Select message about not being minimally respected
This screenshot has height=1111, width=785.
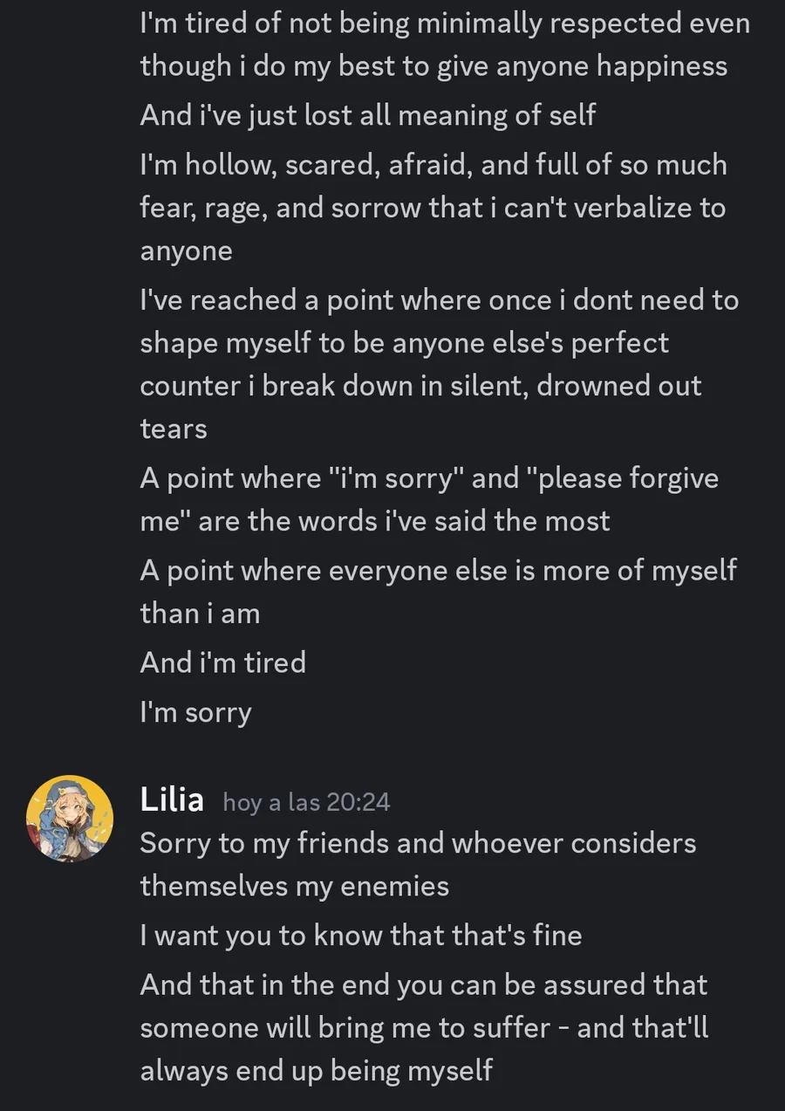(x=445, y=45)
